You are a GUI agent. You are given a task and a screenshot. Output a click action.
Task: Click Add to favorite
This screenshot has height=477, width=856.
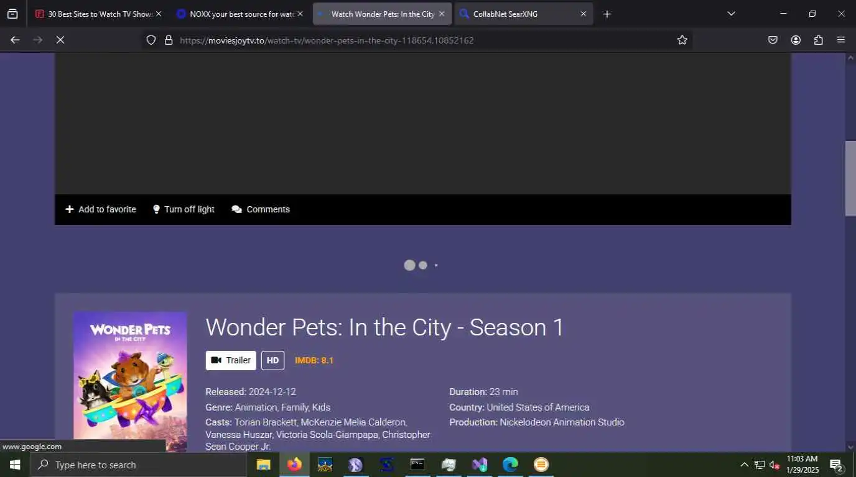point(101,209)
